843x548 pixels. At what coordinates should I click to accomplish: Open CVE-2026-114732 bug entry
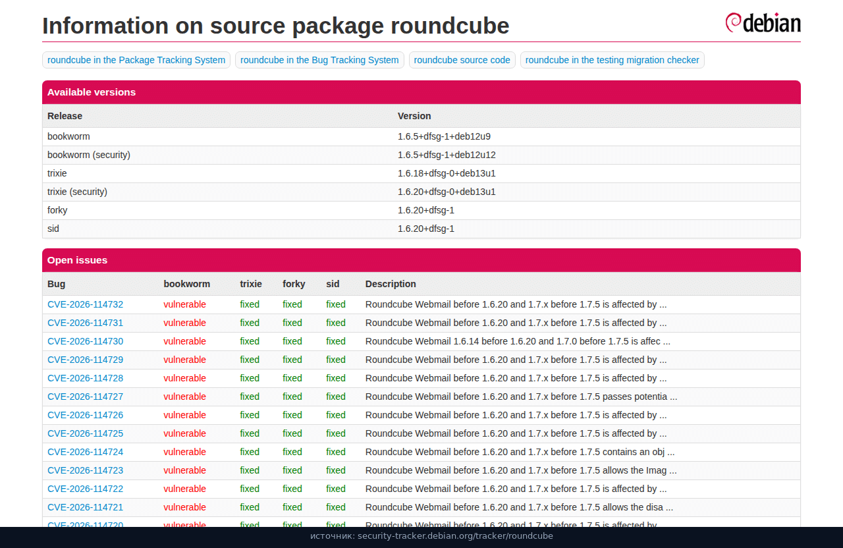(85, 304)
